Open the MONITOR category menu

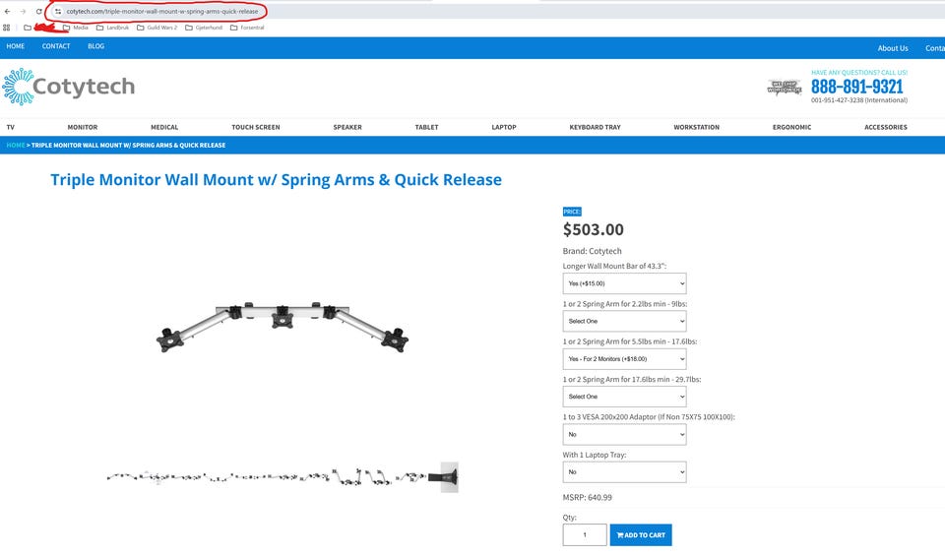[x=83, y=127]
